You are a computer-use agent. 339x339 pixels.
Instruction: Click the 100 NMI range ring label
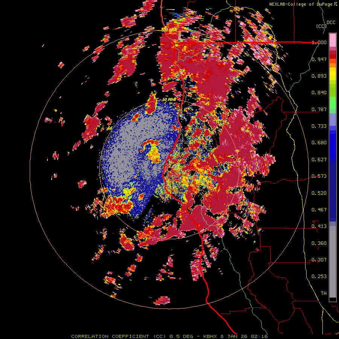(169, 30)
